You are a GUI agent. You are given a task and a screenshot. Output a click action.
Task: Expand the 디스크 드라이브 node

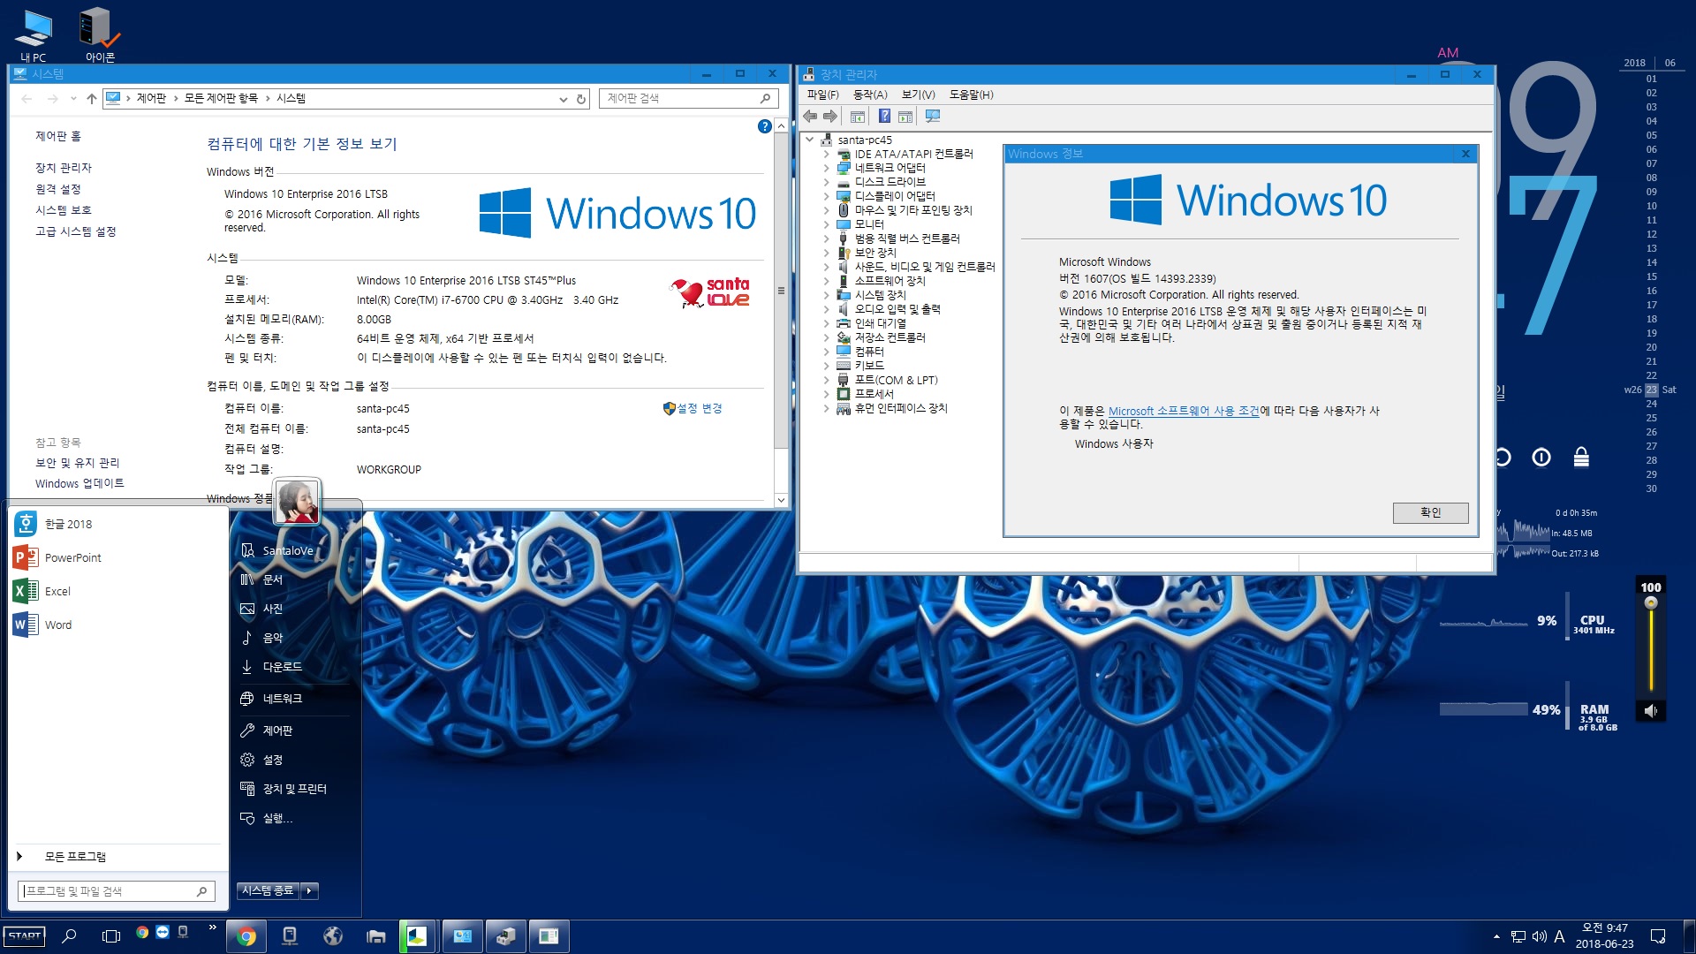[826, 182]
